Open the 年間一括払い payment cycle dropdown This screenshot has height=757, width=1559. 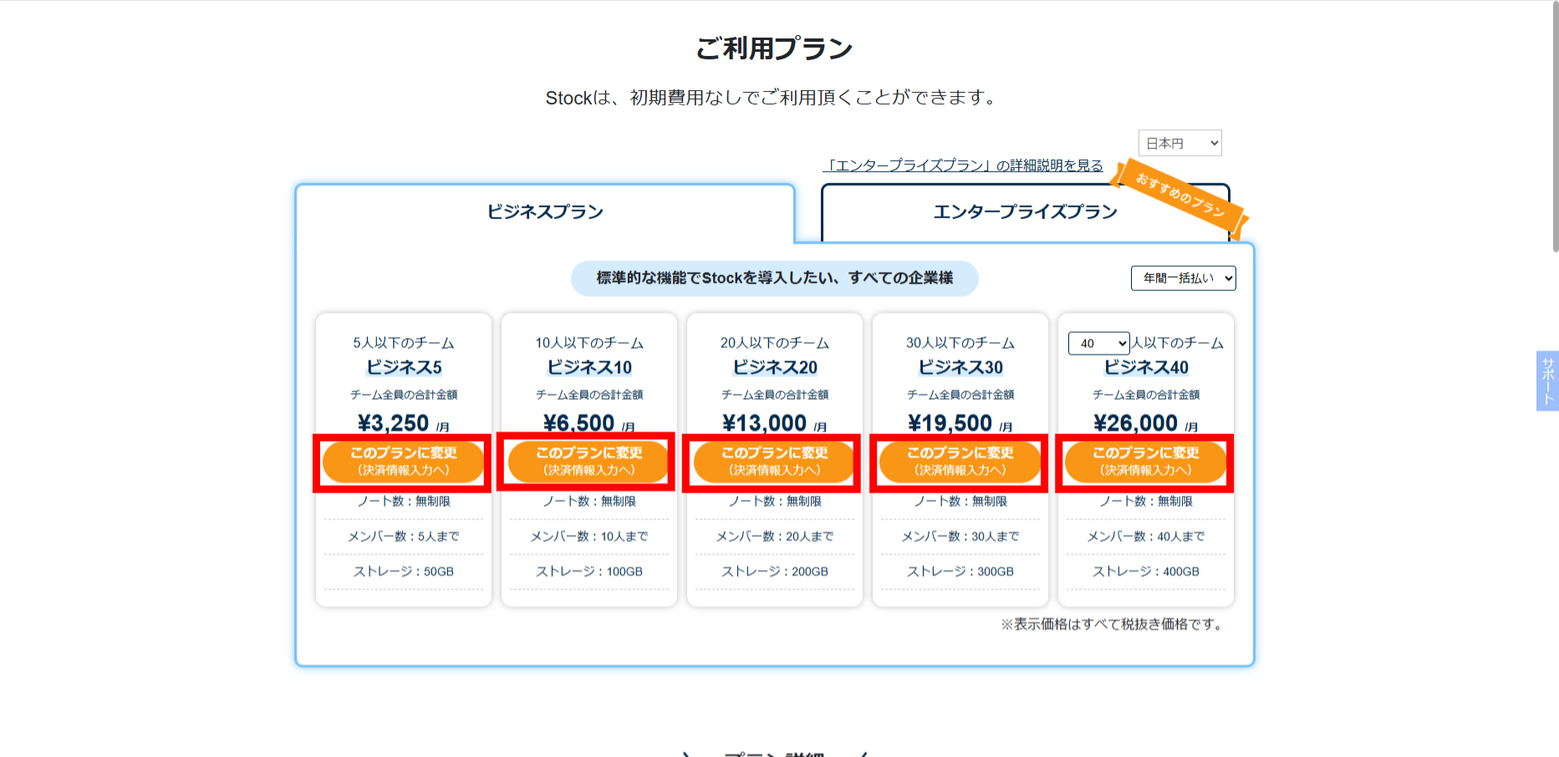click(x=1183, y=278)
